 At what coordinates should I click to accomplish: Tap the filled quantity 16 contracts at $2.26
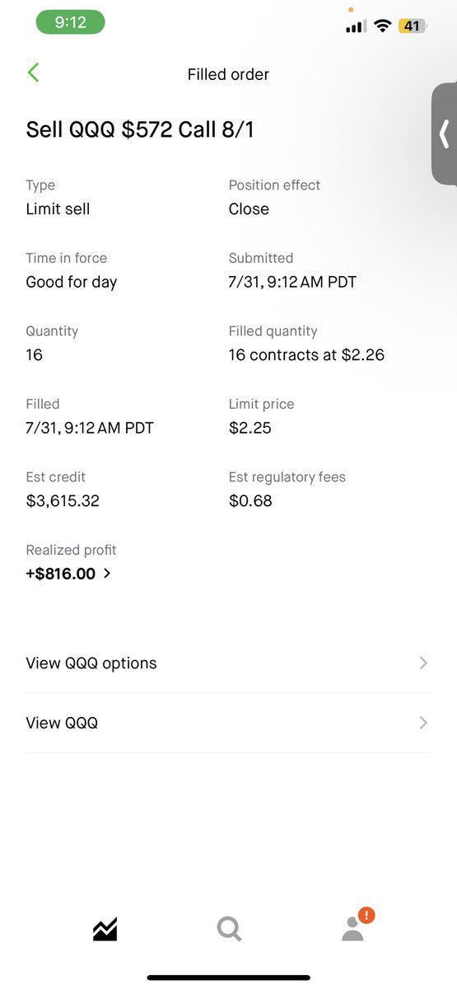306,355
